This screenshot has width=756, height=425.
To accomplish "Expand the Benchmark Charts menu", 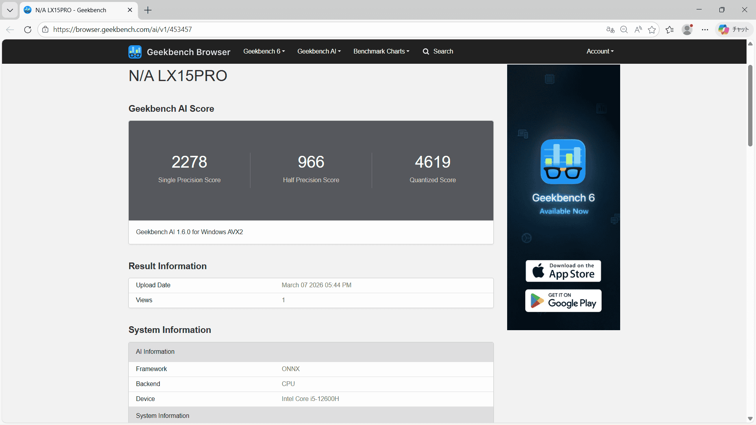I will click(x=381, y=52).
